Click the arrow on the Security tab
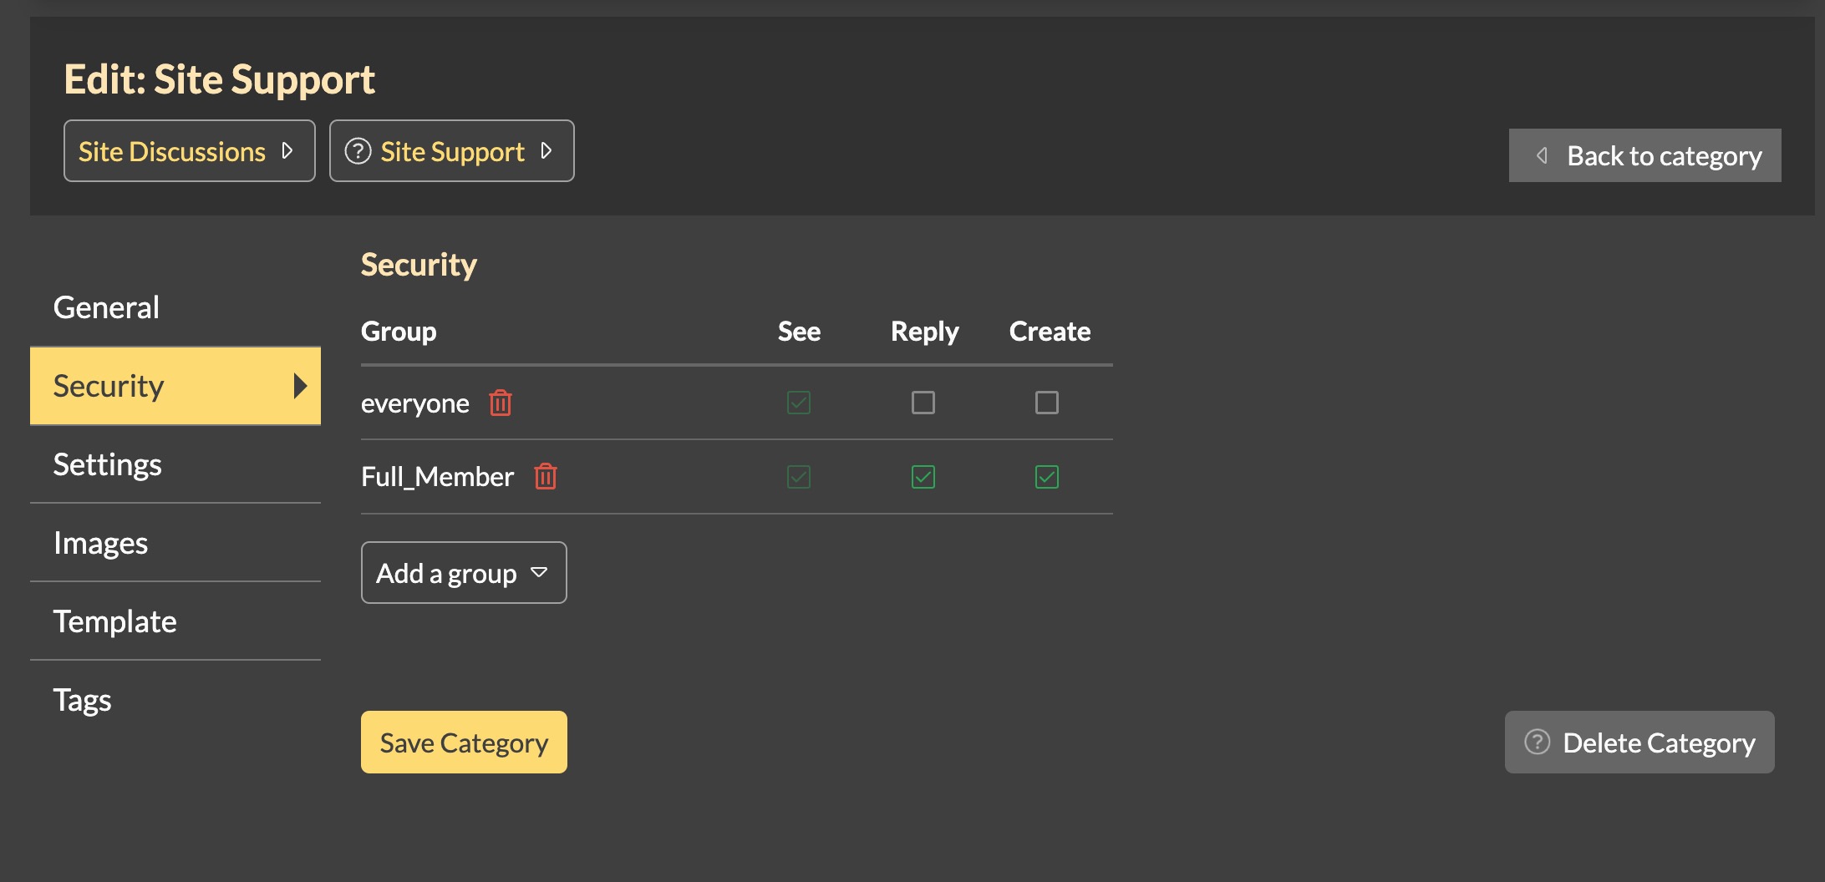This screenshot has height=882, width=1825. click(x=300, y=386)
